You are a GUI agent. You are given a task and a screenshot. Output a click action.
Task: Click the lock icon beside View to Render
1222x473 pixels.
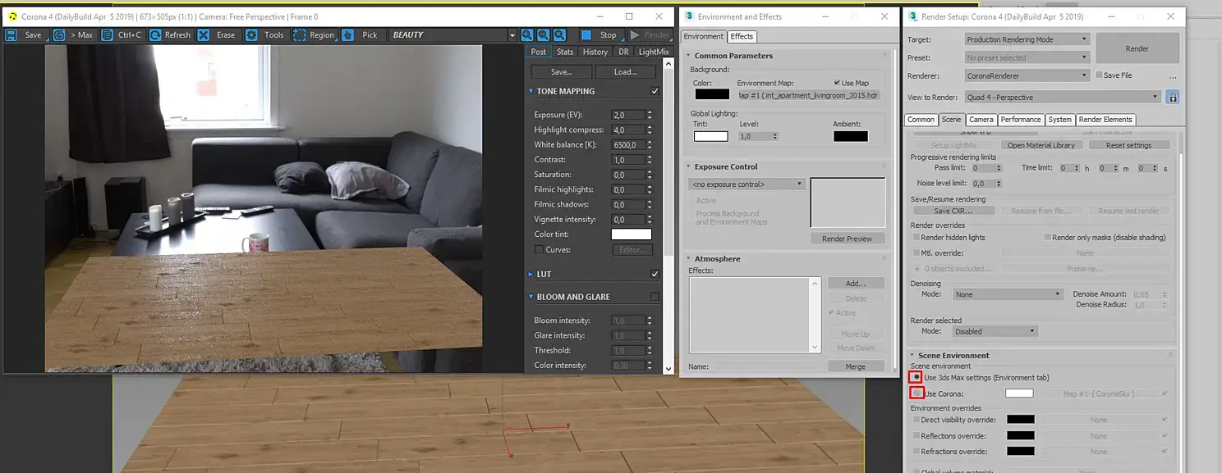click(1173, 97)
